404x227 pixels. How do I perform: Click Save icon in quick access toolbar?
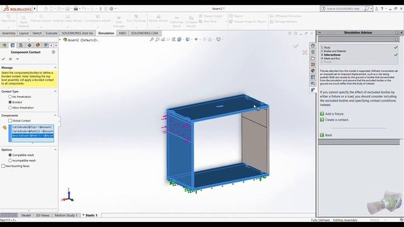[x=68, y=8]
